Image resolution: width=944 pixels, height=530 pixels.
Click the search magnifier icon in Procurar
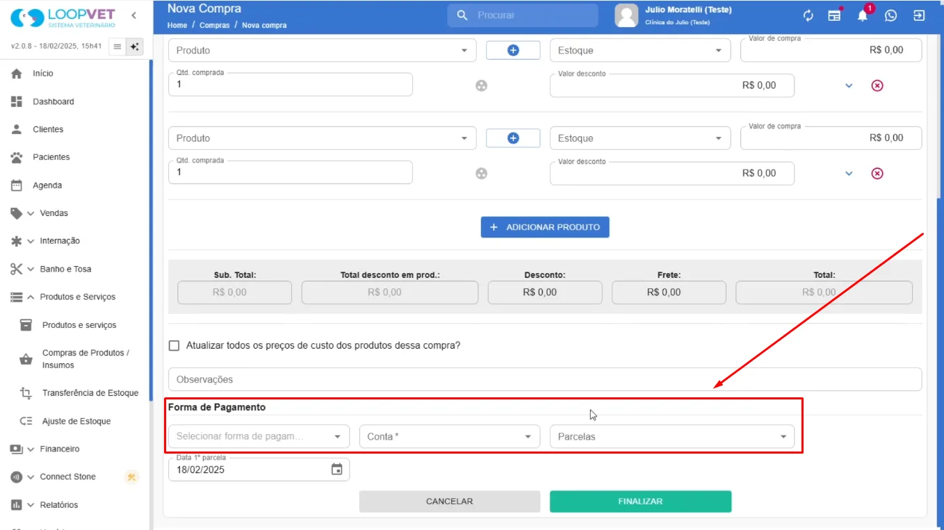[x=462, y=15]
